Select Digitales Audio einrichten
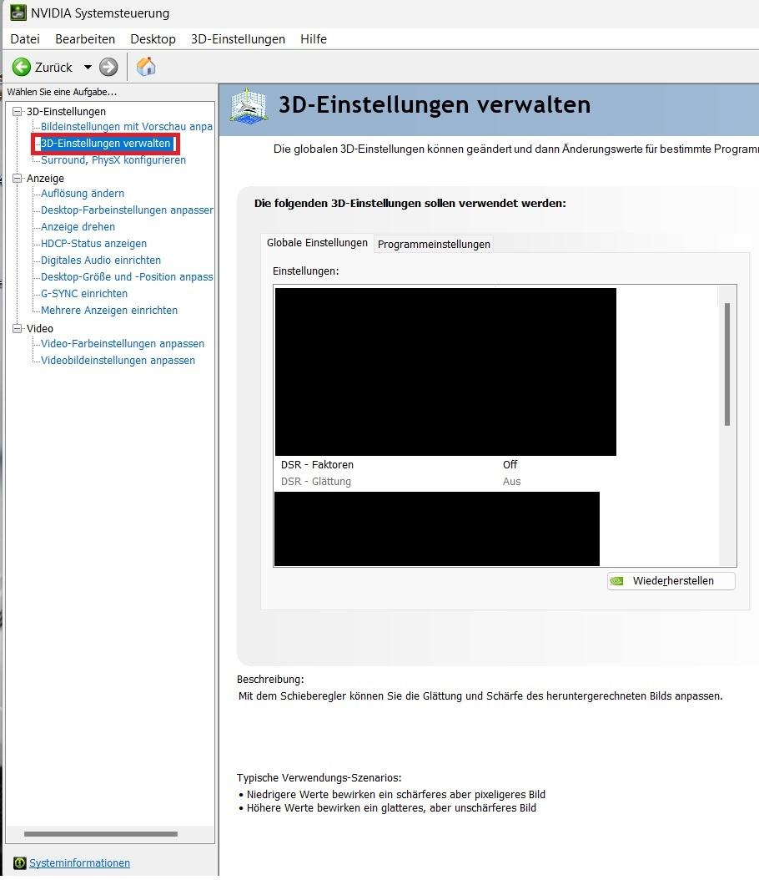Viewport: 759px width, 880px height. tap(101, 260)
